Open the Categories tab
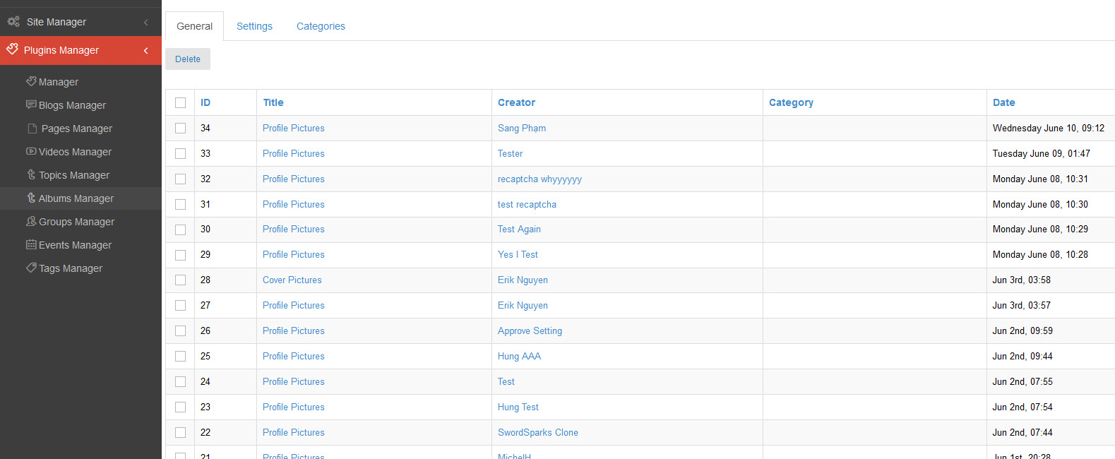Screen dimensions: 1115x459 (x=321, y=26)
